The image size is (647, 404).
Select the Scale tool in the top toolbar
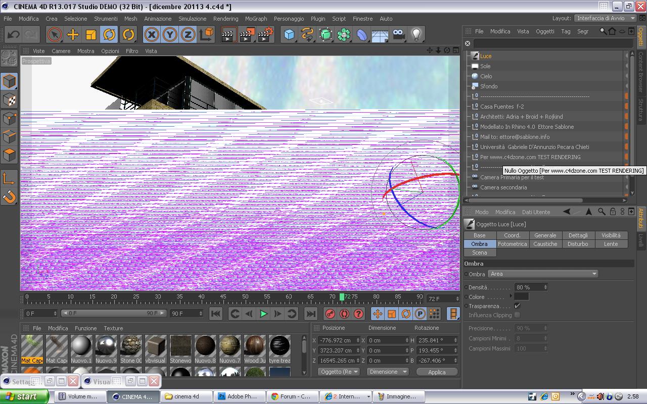pyautogui.click(x=91, y=35)
